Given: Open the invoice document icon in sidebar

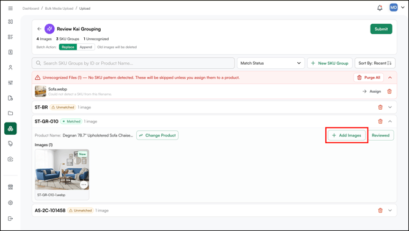Looking at the screenshot, I should pos(10,52).
